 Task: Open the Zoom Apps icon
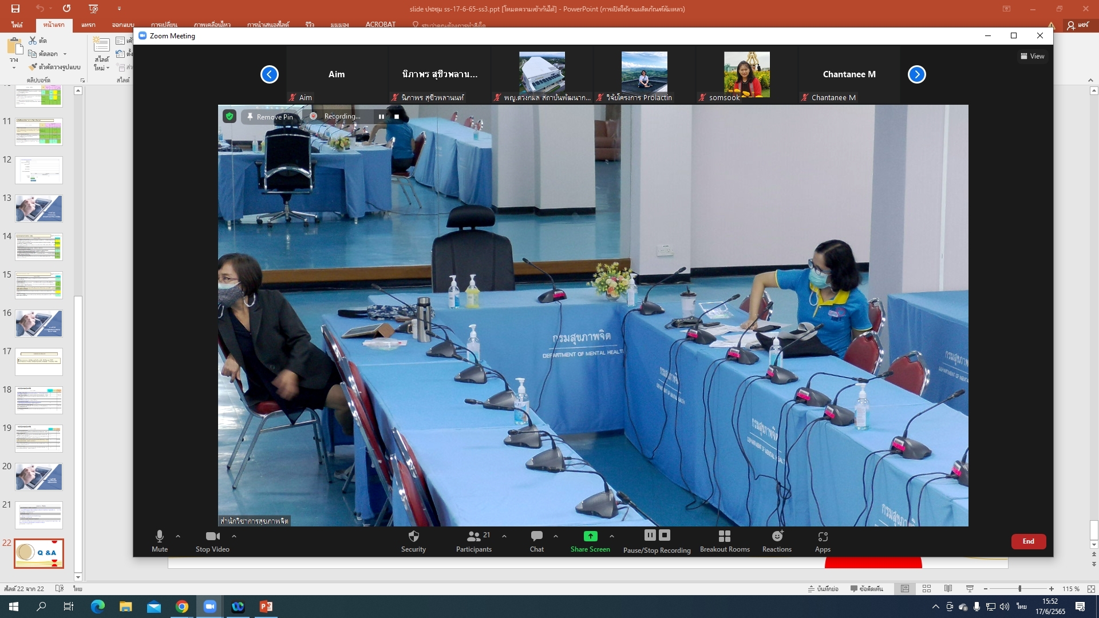pos(823,537)
